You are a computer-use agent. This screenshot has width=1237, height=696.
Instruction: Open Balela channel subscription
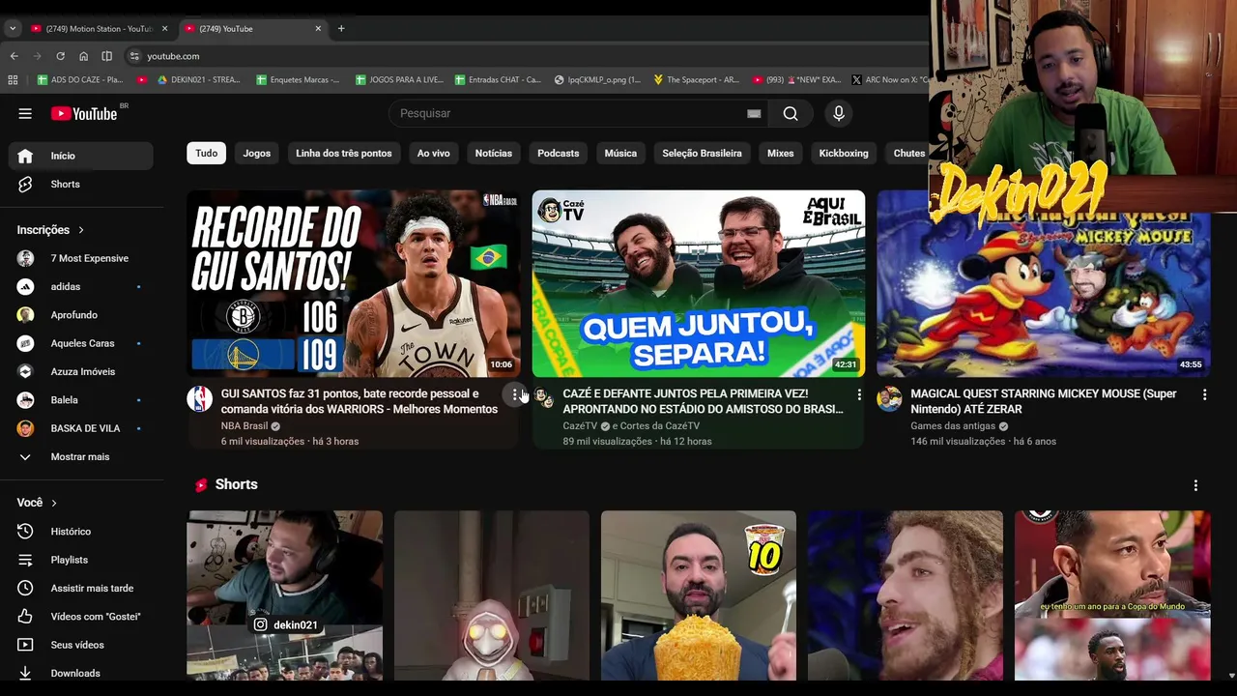point(81,400)
